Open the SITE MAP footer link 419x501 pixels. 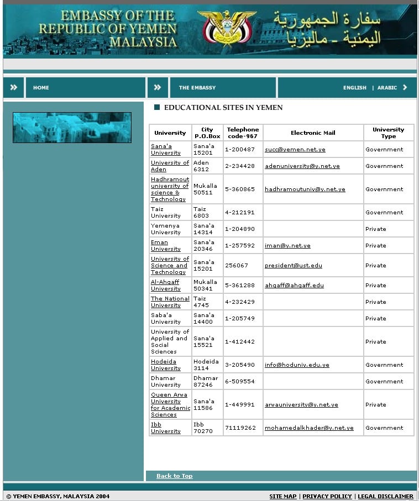283,496
